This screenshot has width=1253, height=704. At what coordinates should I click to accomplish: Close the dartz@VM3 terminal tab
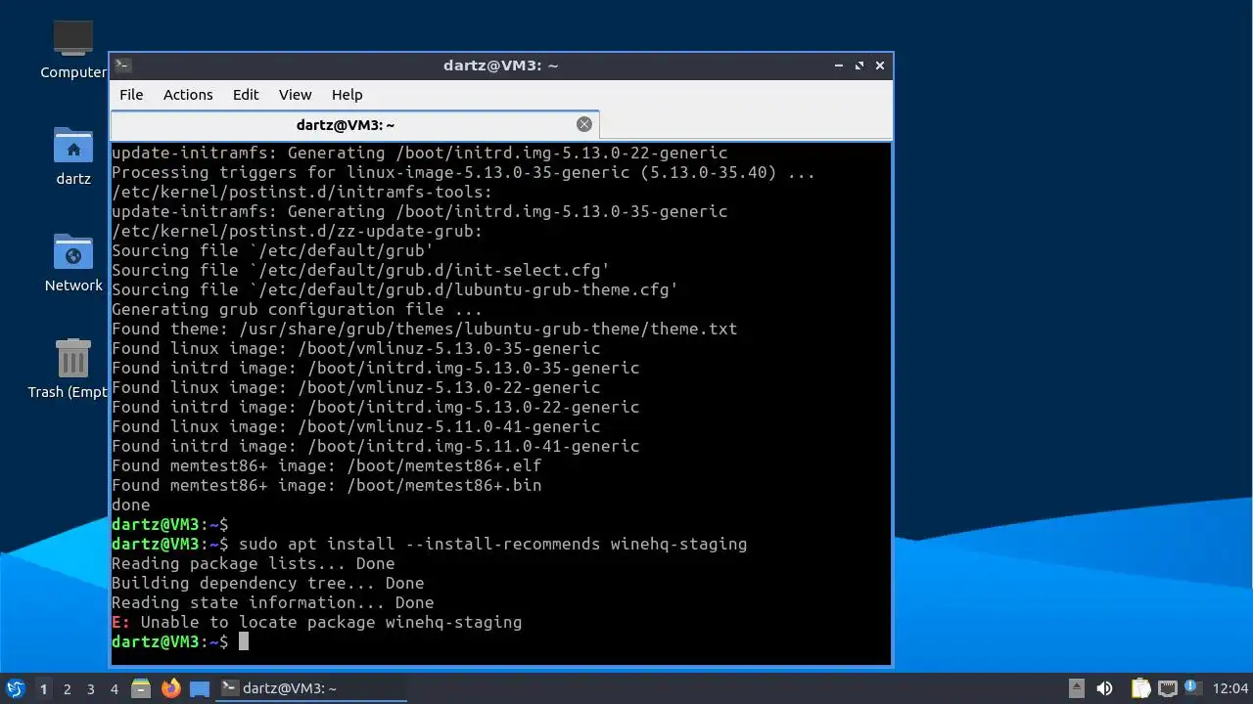pos(584,124)
